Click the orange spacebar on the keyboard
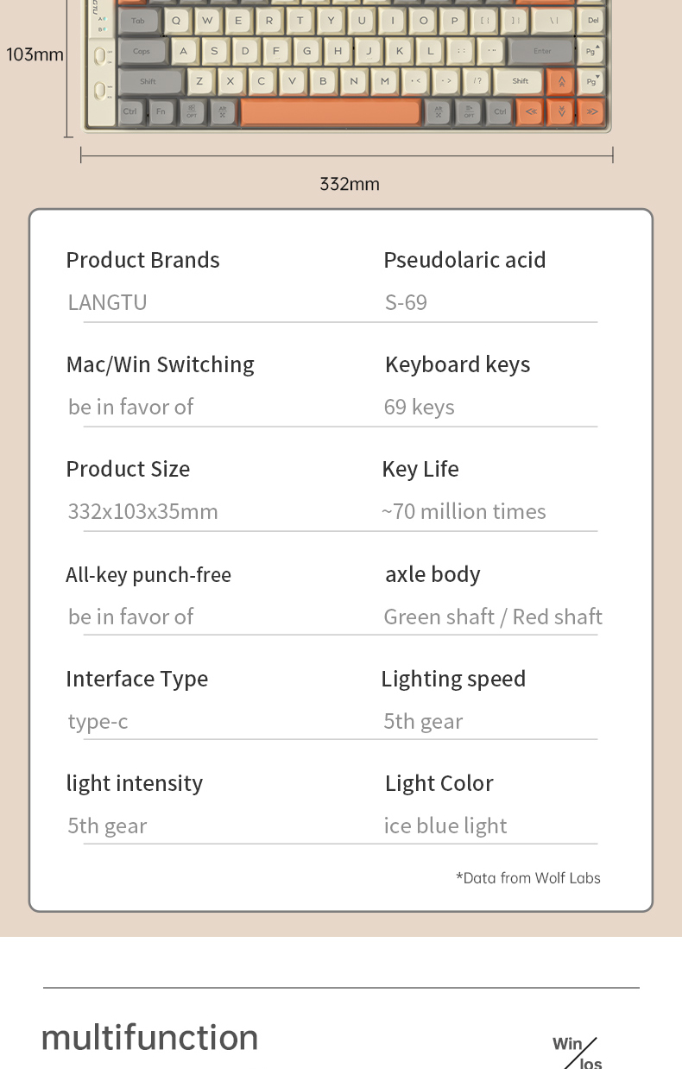This screenshot has height=1069, width=682. [x=331, y=111]
